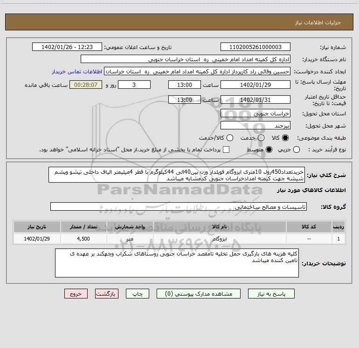Click the جزئیات اطلاعات نیاز header title
This screenshot has width=359, height=348.
[318, 22]
